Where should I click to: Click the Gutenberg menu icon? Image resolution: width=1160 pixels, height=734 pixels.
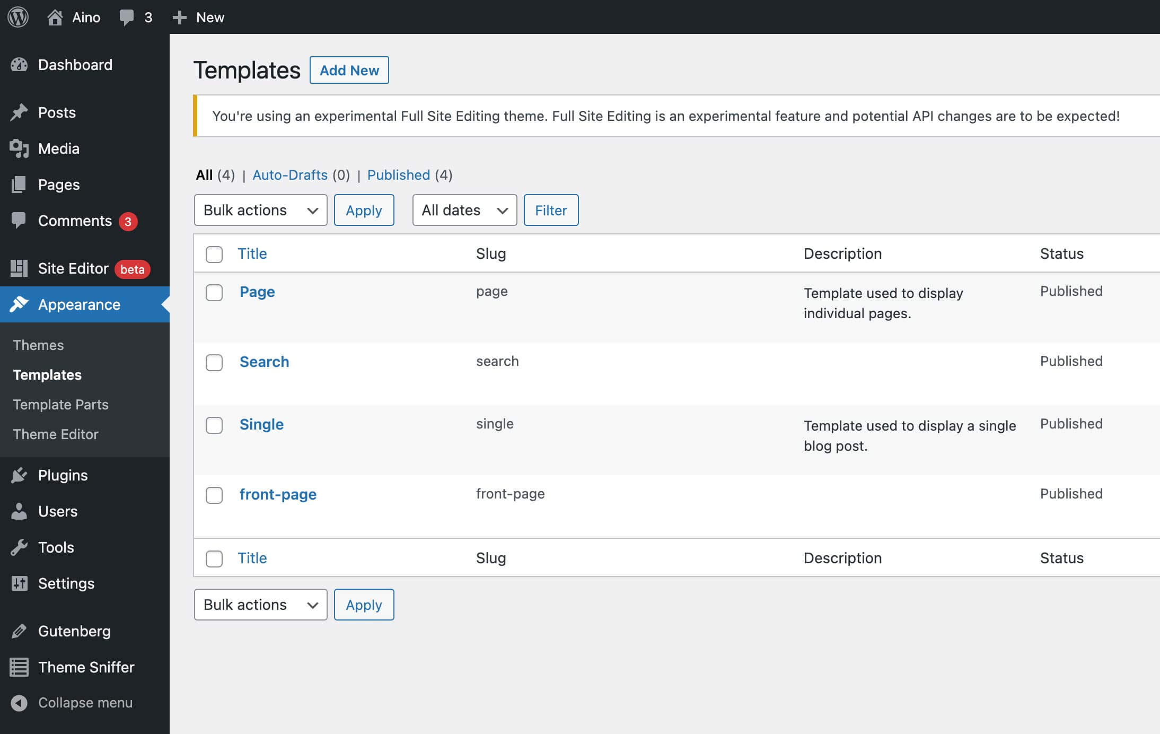[20, 630]
